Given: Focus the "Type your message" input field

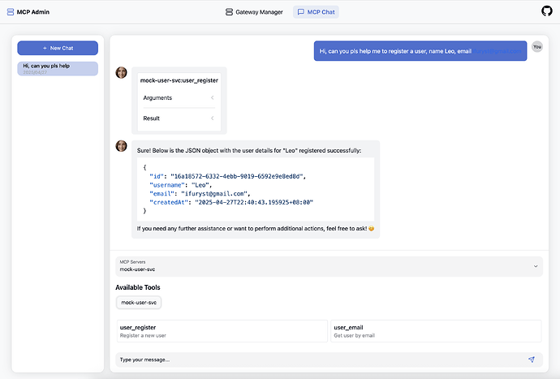Looking at the screenshot, I should (x=317, y=360).
